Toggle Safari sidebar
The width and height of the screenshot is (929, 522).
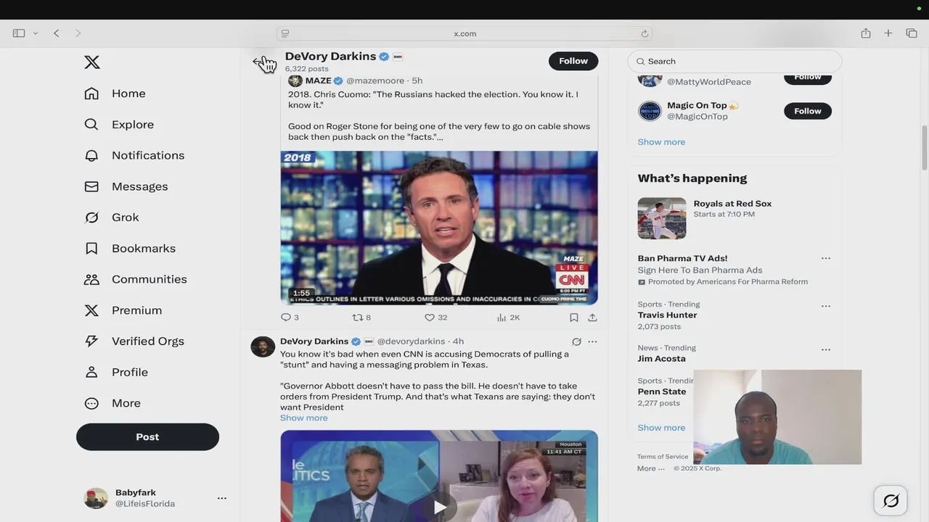tap(19, 33)
